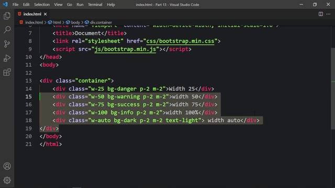Viewport: 335px width, 188px height.
Task: Open the Selection menu
Action: (42, 5)
